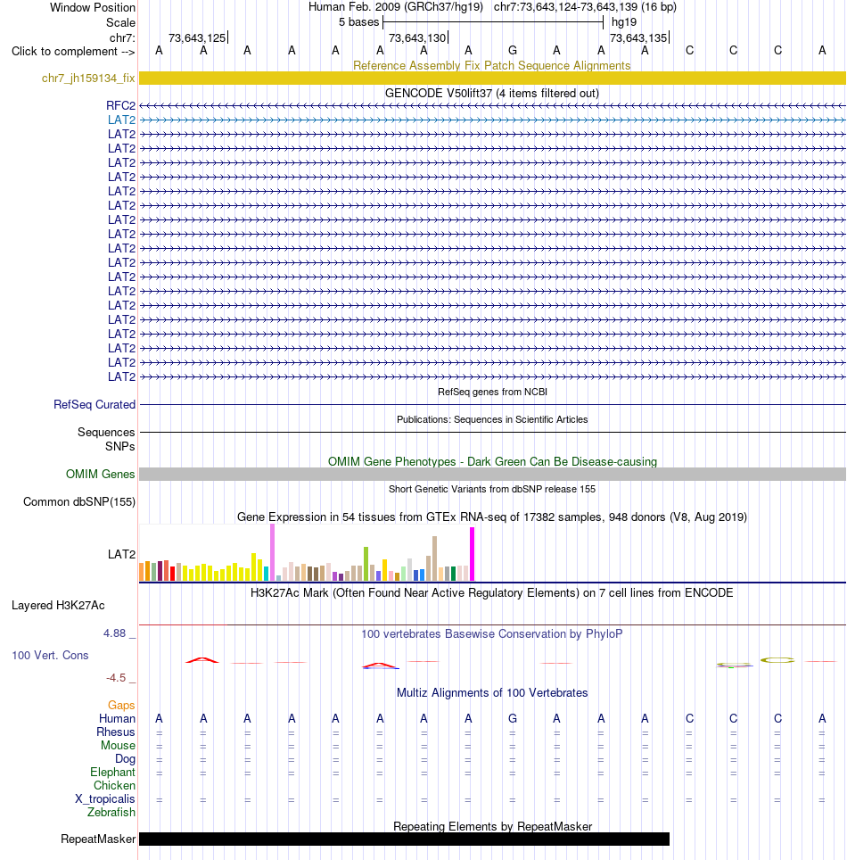Open the Short Genetic Variants from dbSNP title

492,489
